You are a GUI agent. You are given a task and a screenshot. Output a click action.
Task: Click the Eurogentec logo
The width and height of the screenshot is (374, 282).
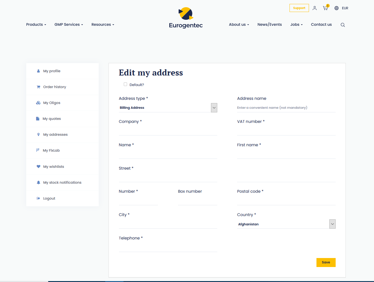pos(186,18)
